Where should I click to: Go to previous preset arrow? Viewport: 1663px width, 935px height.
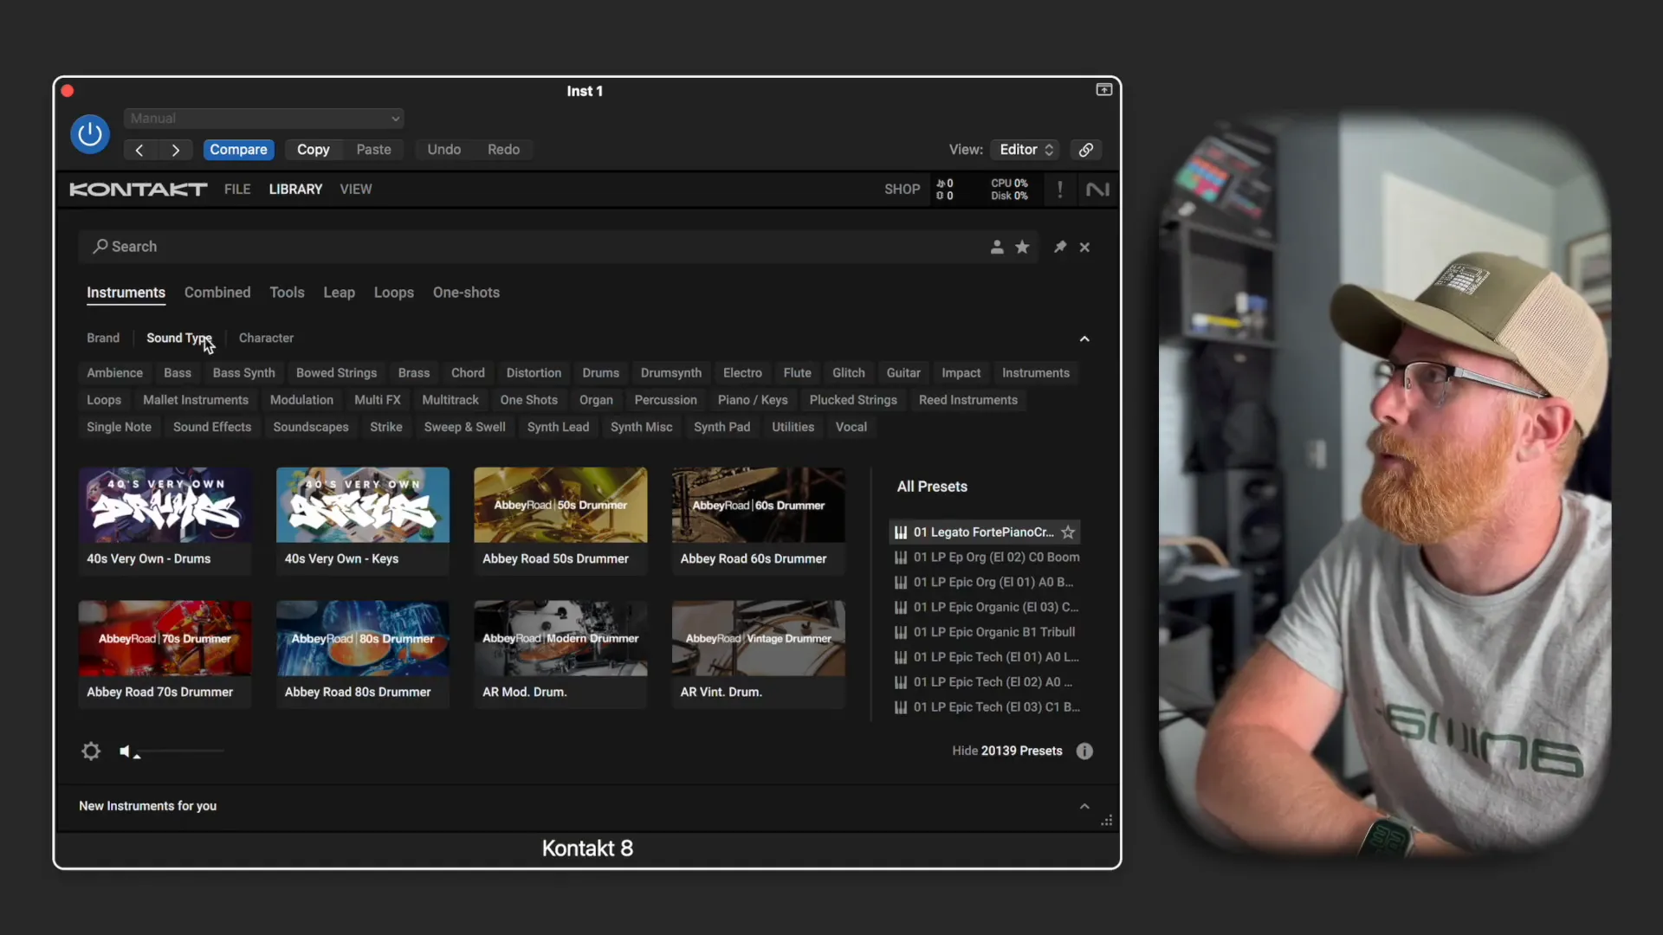[x=139, y=150]
